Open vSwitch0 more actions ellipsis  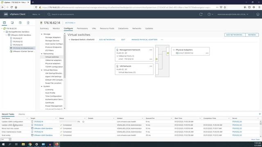[162, 40]
